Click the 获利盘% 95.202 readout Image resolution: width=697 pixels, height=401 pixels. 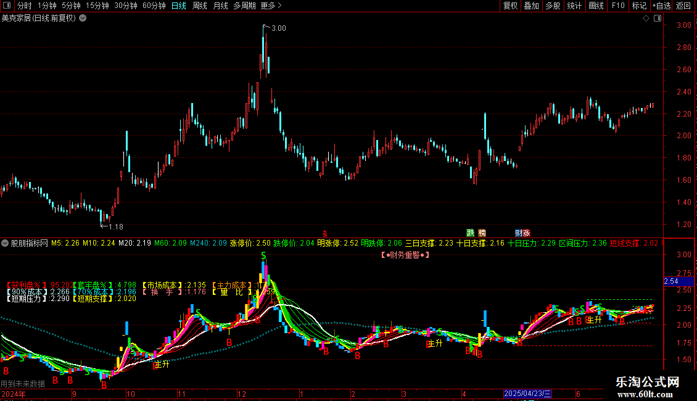[x=39, y=285]
